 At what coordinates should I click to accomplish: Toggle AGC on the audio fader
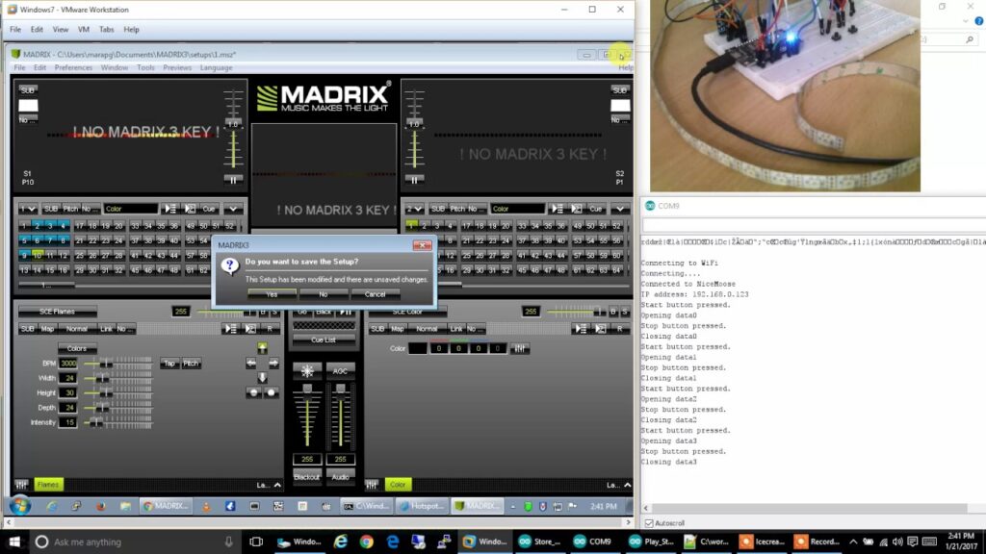pyautogui.click(x=340, y=370)
